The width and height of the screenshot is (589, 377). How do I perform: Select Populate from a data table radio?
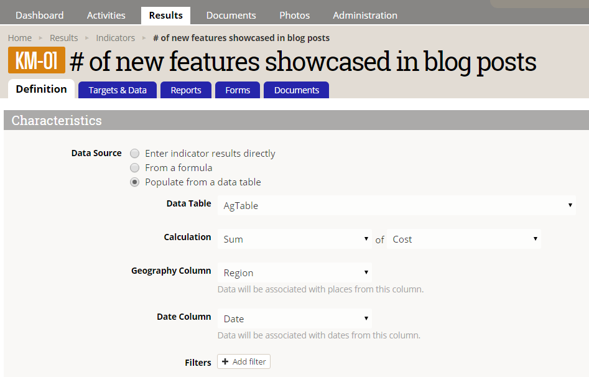point(134,182)
